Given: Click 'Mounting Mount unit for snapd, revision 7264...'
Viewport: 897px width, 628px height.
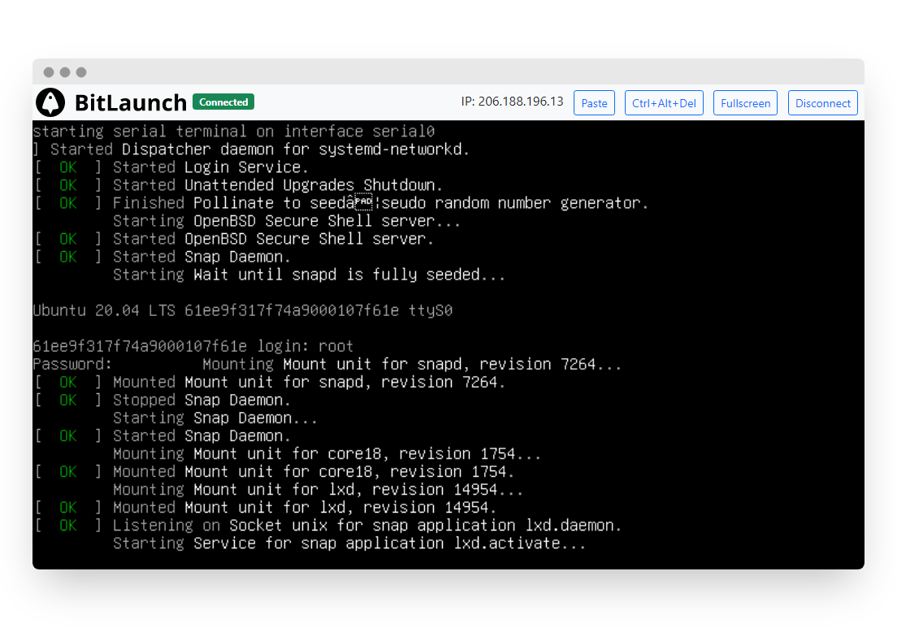Looking at the screenshot, I should tap(412, 364).
